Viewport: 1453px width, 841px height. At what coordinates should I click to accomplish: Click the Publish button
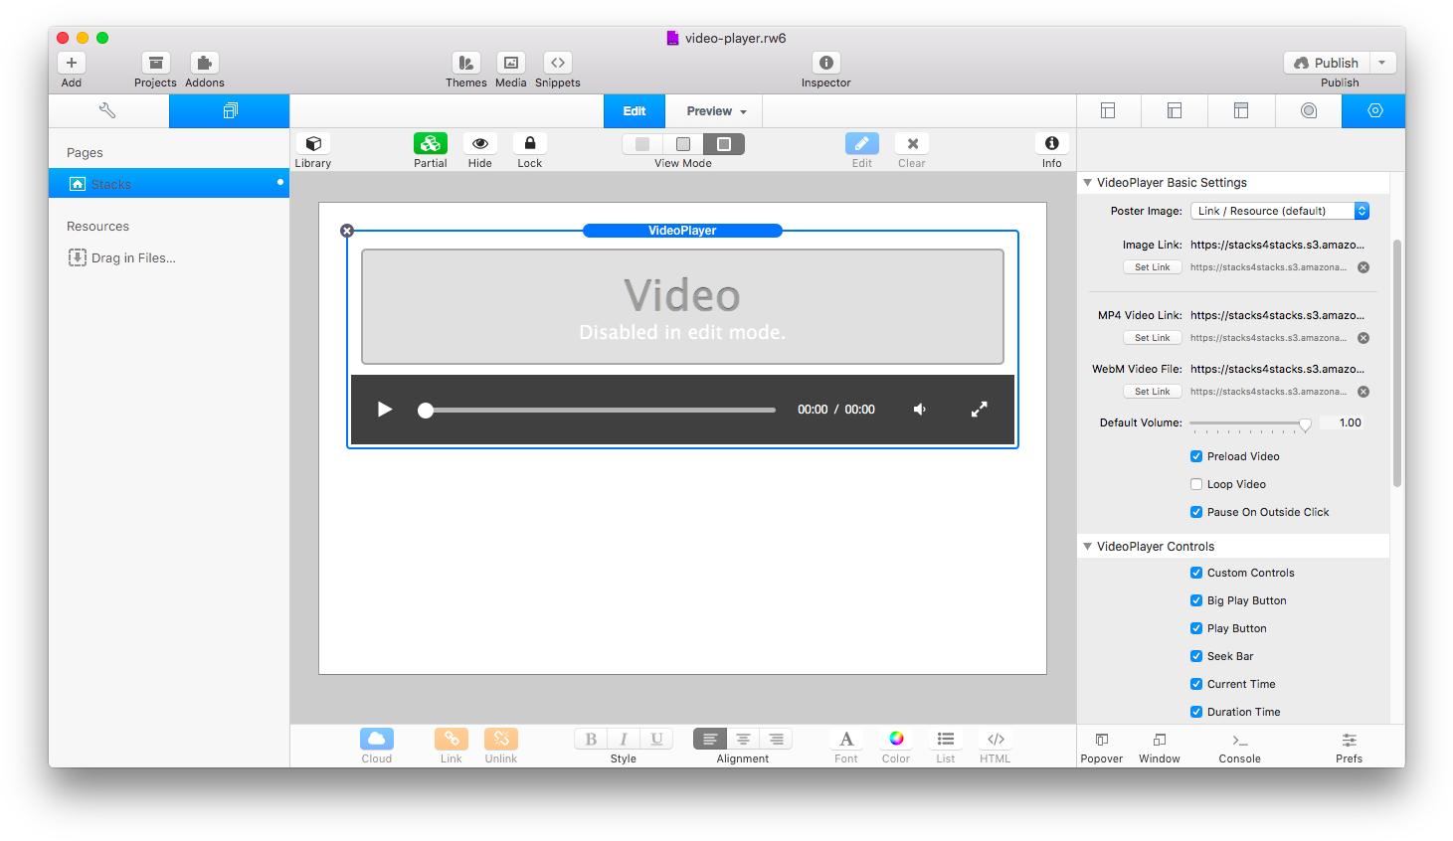pyautogui.click(x=1326, y=62)
